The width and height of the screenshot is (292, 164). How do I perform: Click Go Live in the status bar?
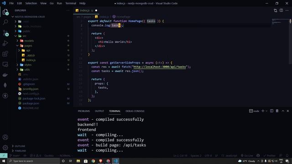pos(247,156)
